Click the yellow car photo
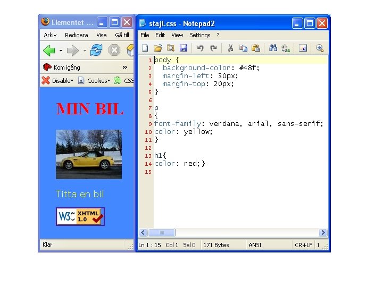This screenshot has height=287, width=383. tap(89, 154)
